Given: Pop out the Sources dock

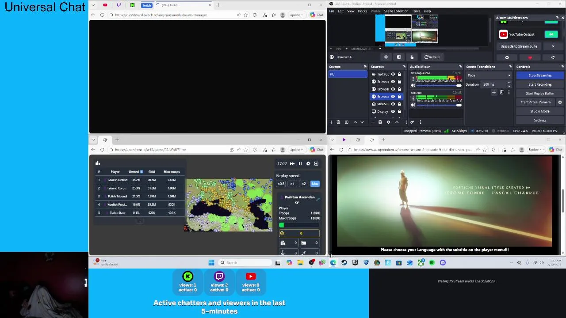Looking at the screenshot, I should (x=404, y=67).
